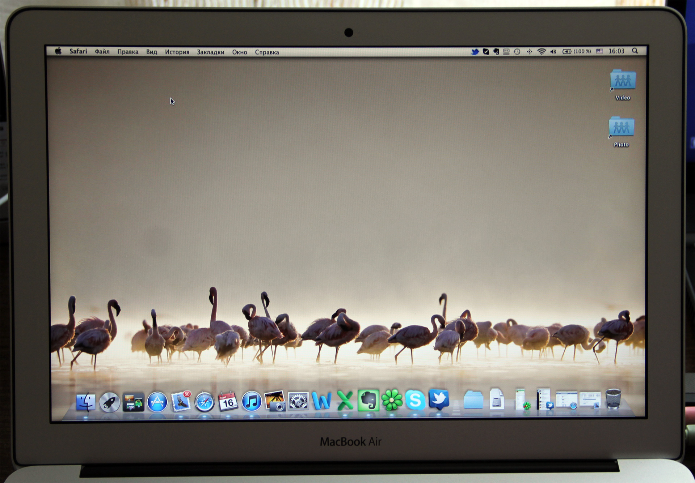This screenshot has height=483, width=695.
Task: Select the Video folder on desktop
Action: 623,81
